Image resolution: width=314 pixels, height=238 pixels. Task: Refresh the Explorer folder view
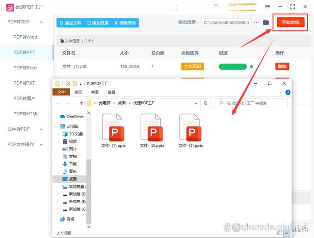point(206,103)
